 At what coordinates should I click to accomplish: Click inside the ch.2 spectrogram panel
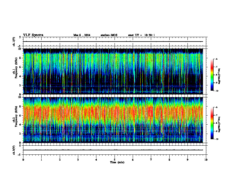tap(113, 120)
